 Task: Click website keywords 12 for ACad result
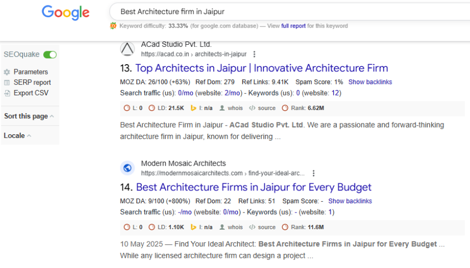point(335,93)
